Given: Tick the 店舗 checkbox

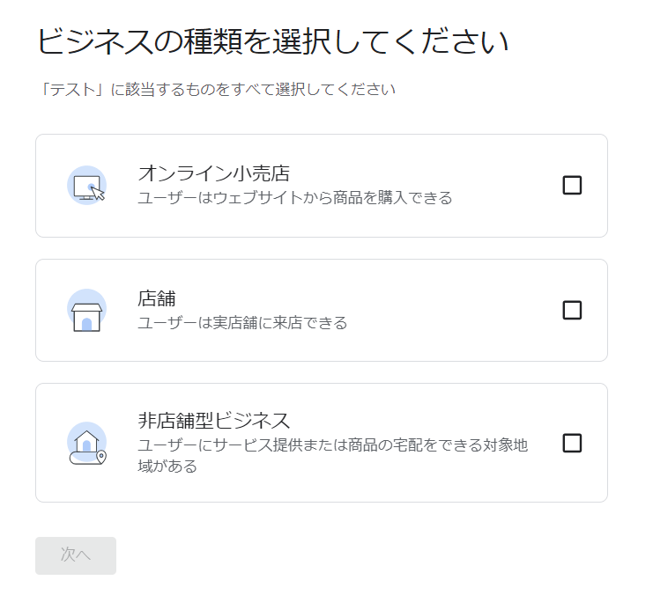Looking at the screenshot, I should tap(572, 310).
